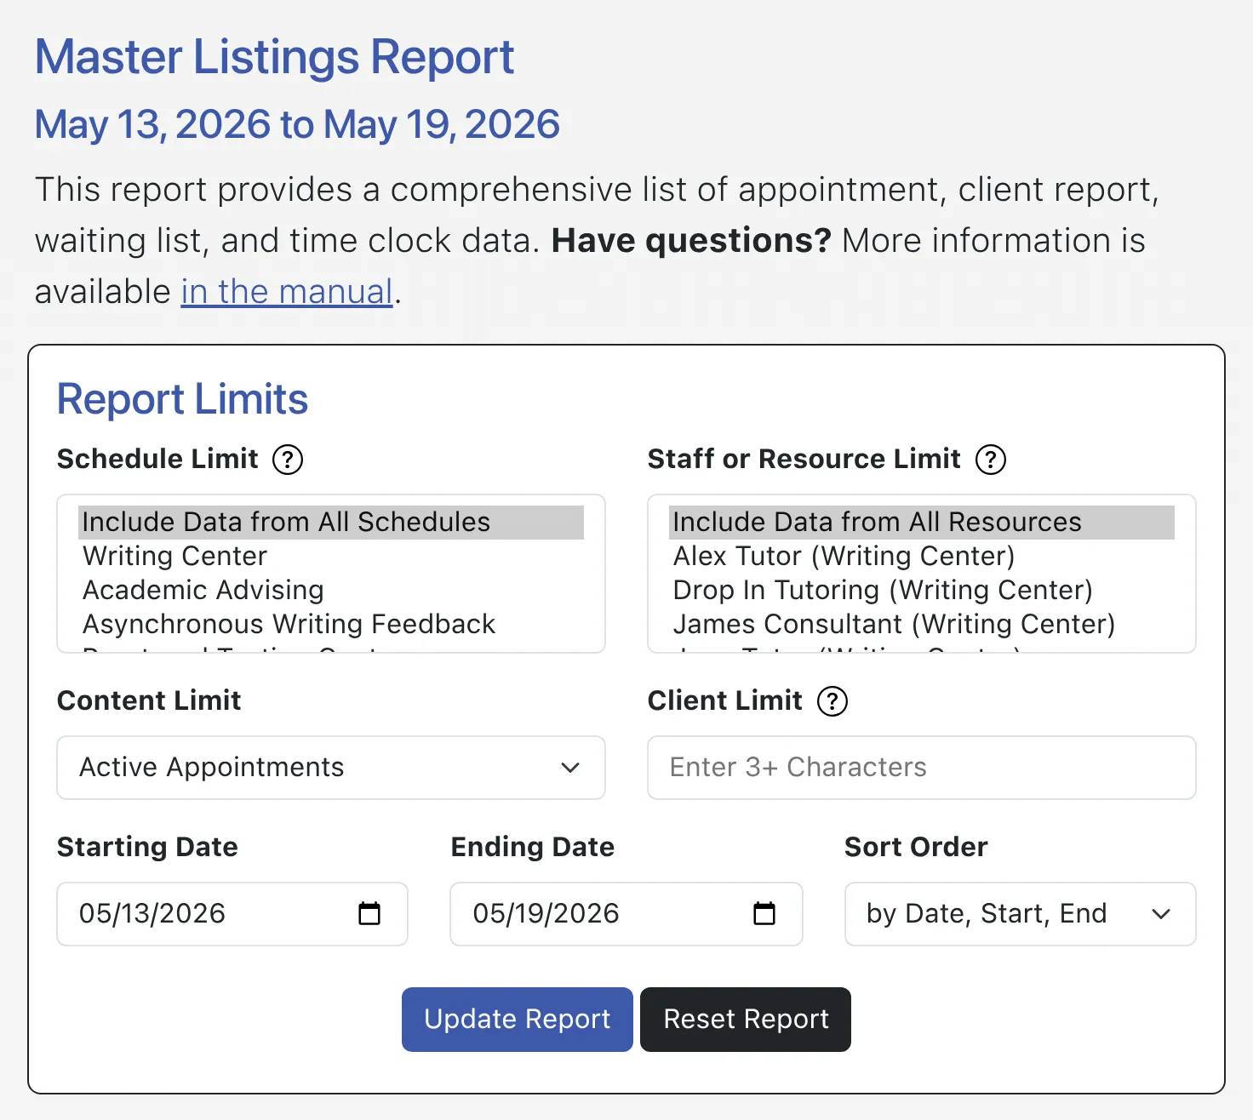
Task: Select Alex Tutor (Writing Center) resource
Action: click(x=922, y=556)
